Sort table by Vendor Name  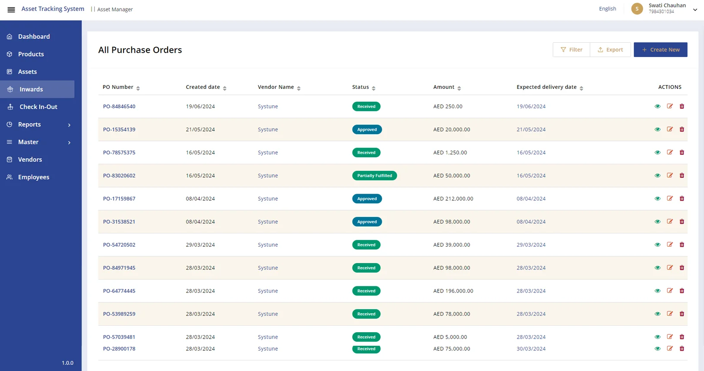[299, 88]
